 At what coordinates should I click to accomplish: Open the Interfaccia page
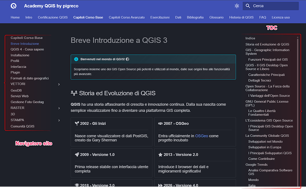[18, 67]
